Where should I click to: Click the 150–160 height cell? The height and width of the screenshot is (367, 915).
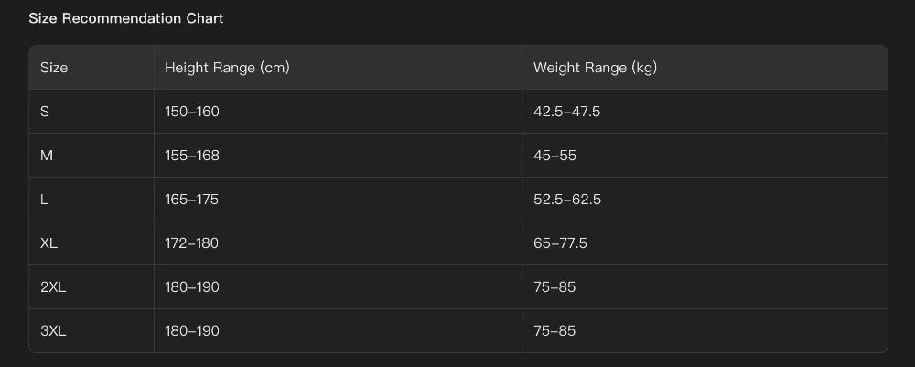pos(192,112)
